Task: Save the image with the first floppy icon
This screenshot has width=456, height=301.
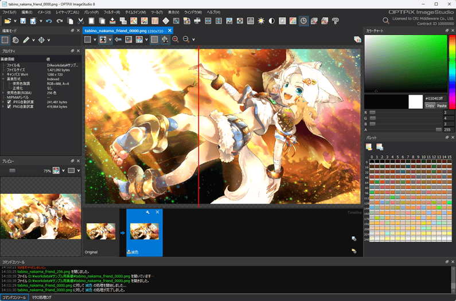Action: tap(23, 21)
